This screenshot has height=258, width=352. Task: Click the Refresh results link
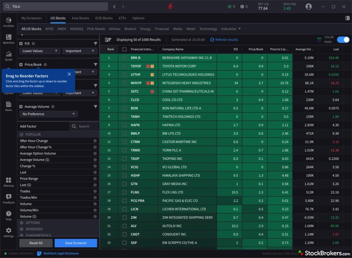pyautogui.click(x=224, y=40)
